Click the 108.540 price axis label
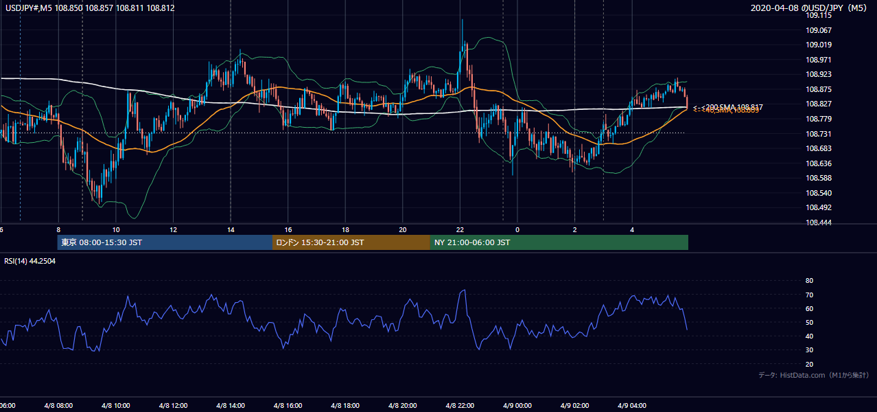The image size is (877, 412). click(x=819, y=194)
